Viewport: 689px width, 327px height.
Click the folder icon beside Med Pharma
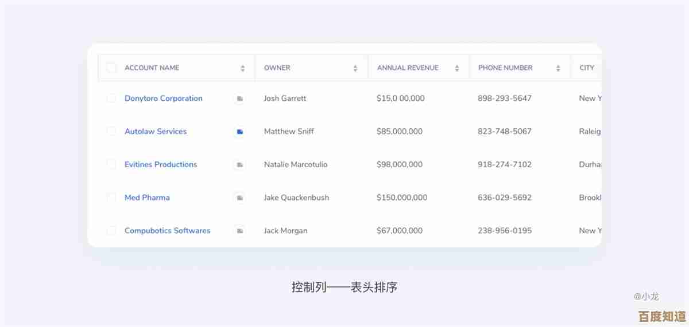click(239, 198)
